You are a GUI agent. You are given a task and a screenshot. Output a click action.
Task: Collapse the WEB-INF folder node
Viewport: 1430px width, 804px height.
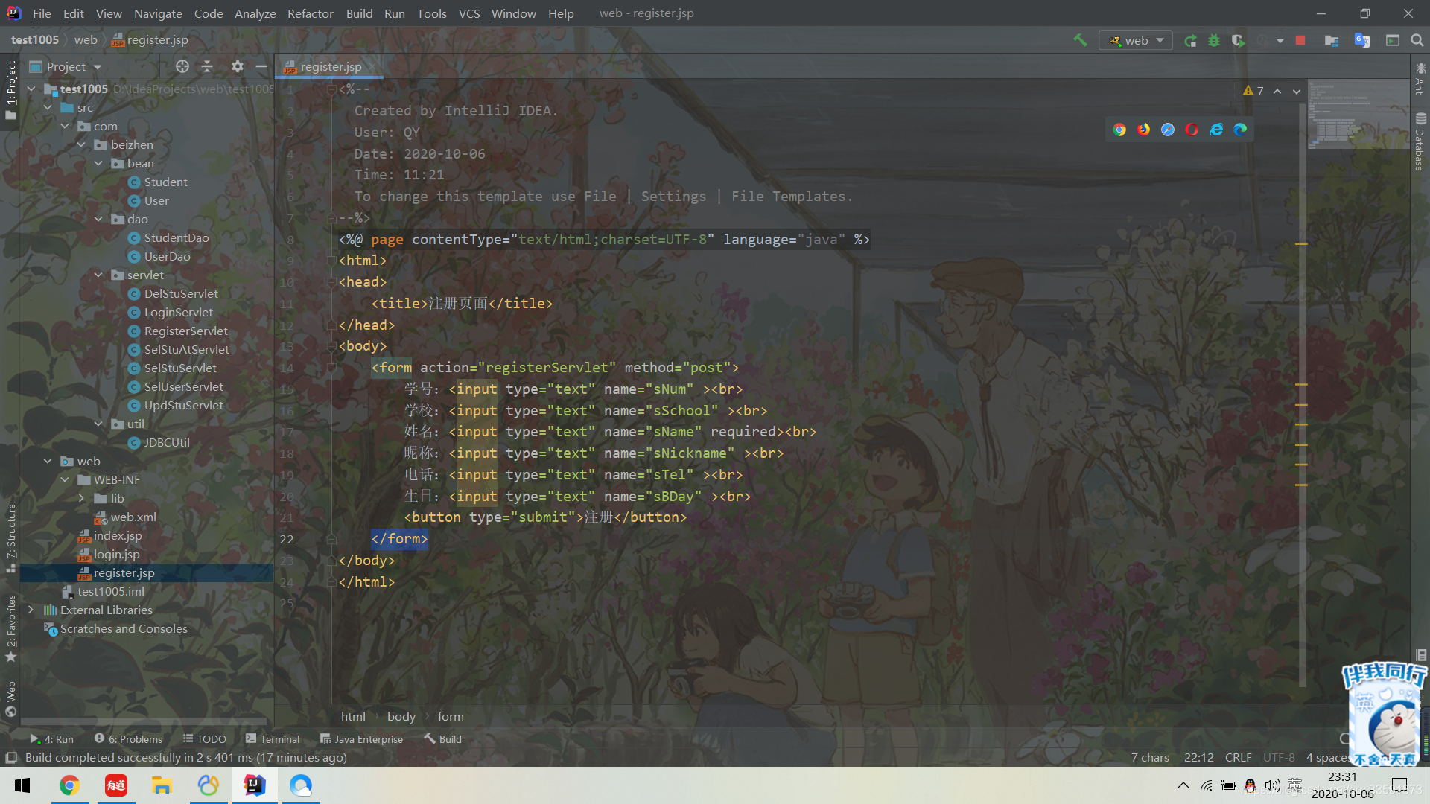pyautogui.click(x=65, y=480)
